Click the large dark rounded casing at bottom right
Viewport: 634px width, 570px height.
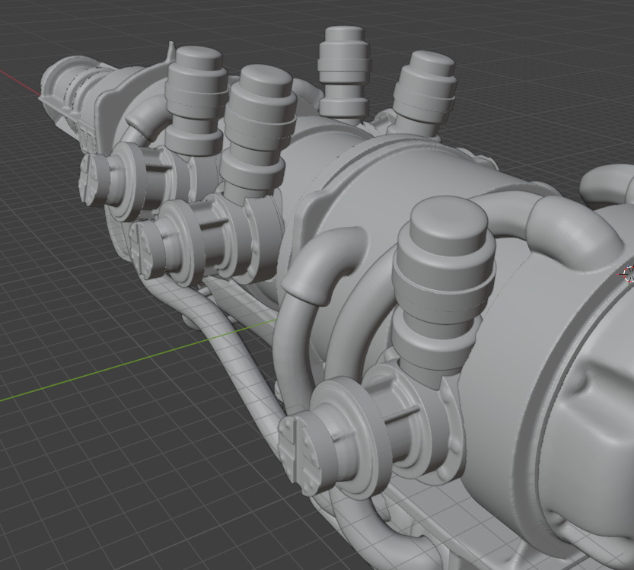click(x=586, y=457)
